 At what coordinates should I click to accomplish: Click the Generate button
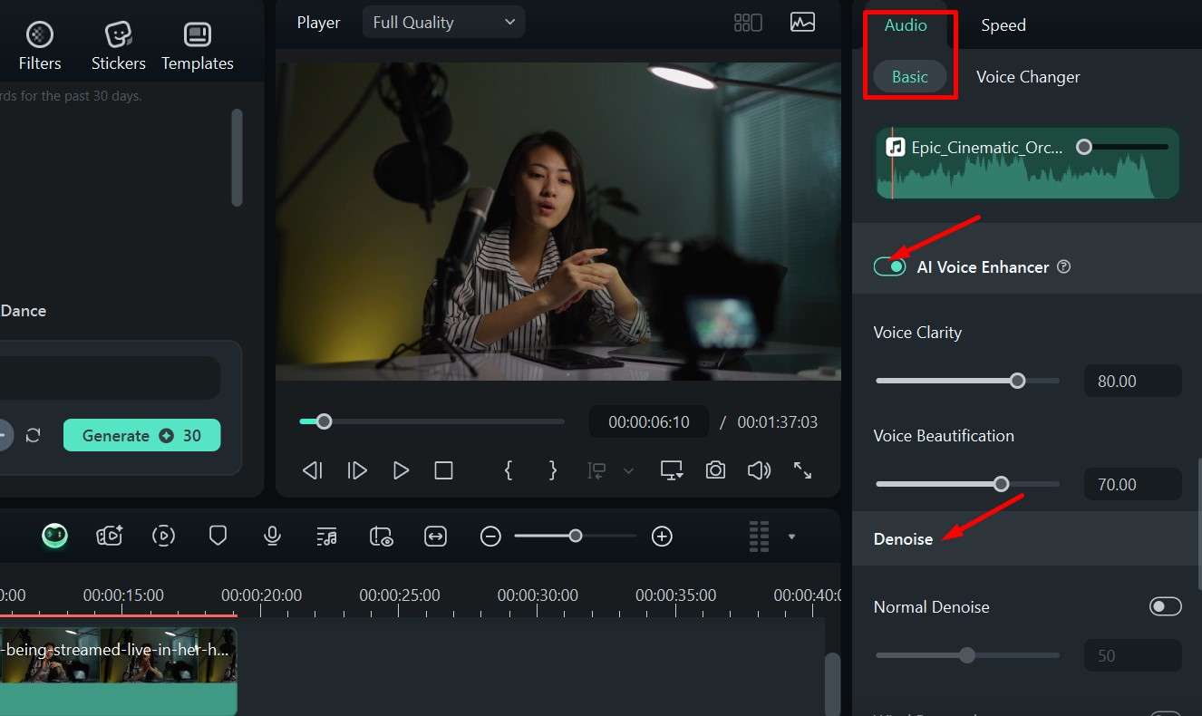(141, 435)
